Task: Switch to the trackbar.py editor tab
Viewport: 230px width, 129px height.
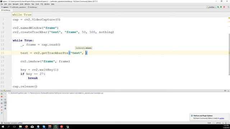Action: pos(6,10)
